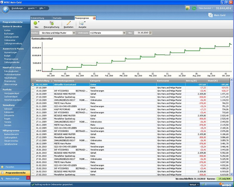Image resolution: width=234 pixels, height=187 pixels.
Task: Click the Programmbereiche panel icon
Action: (2, 173)
